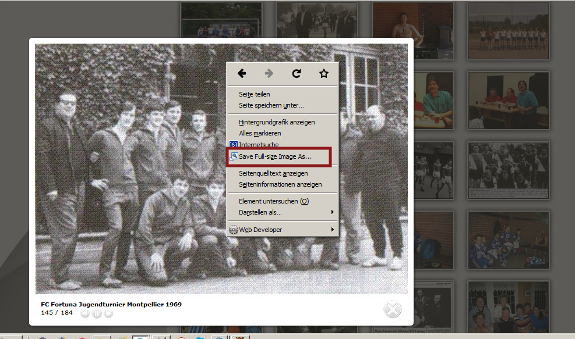Open black-and-white newspaper team photo thumbnail

[508, 170]
